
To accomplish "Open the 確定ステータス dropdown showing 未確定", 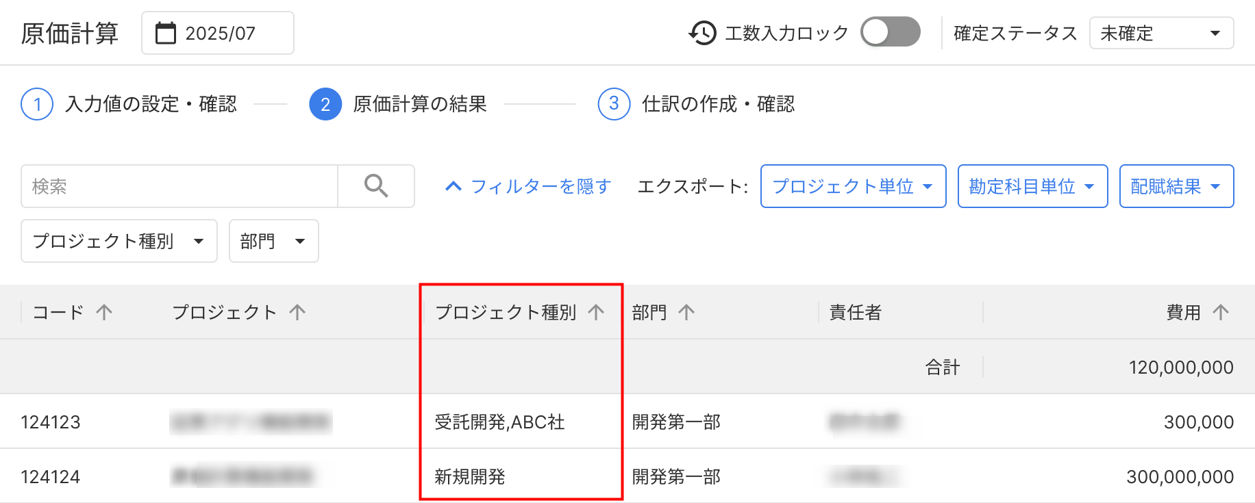I will click(1161, 33).
